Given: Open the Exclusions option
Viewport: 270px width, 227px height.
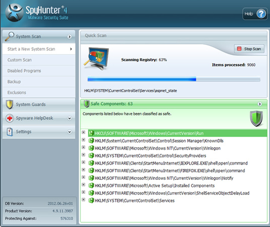Looking at the screenshot, I should (x=39, y=92).
